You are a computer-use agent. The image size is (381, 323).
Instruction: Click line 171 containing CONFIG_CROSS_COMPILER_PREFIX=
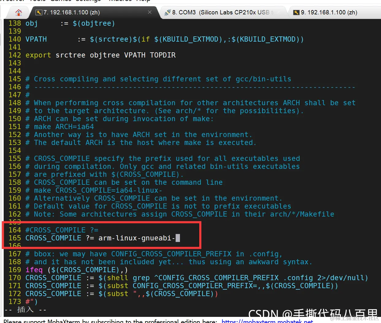182,286
